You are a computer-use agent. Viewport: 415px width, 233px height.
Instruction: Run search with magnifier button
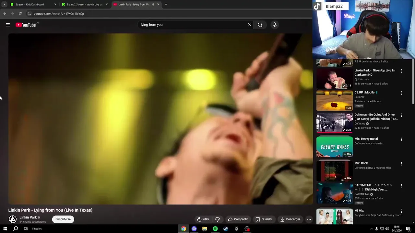click(x=260, y=25)
